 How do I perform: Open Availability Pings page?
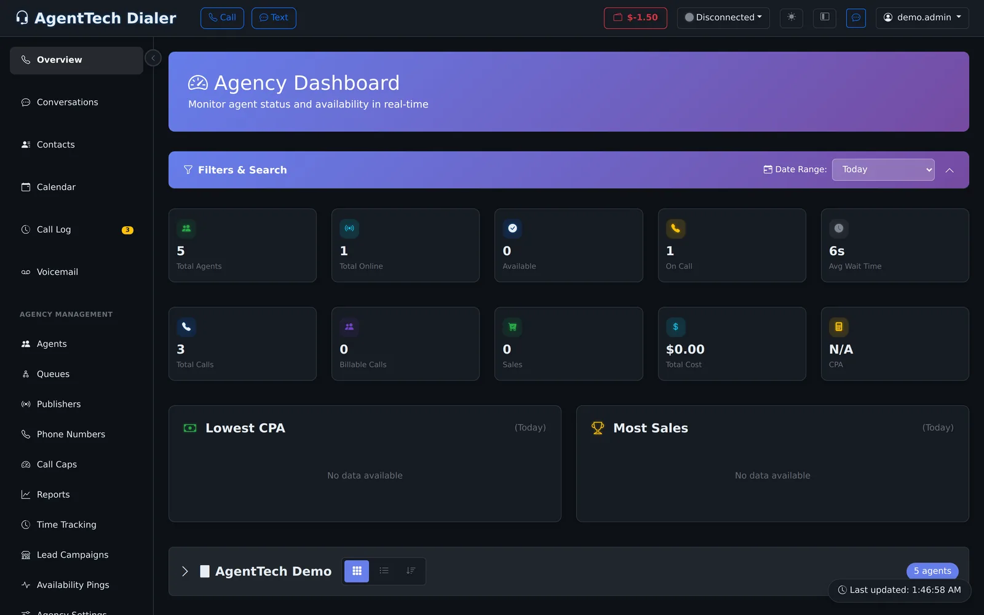coord(76,585)
